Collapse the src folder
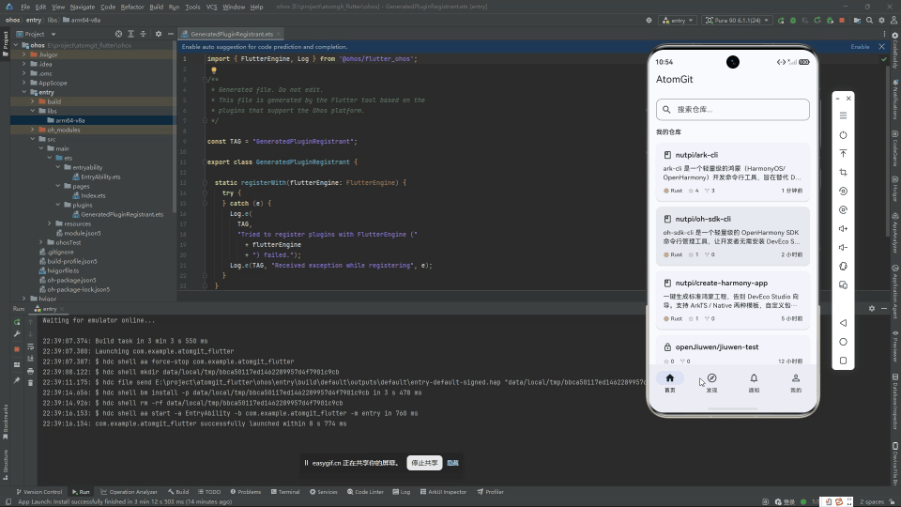 (x=33, y=139)
